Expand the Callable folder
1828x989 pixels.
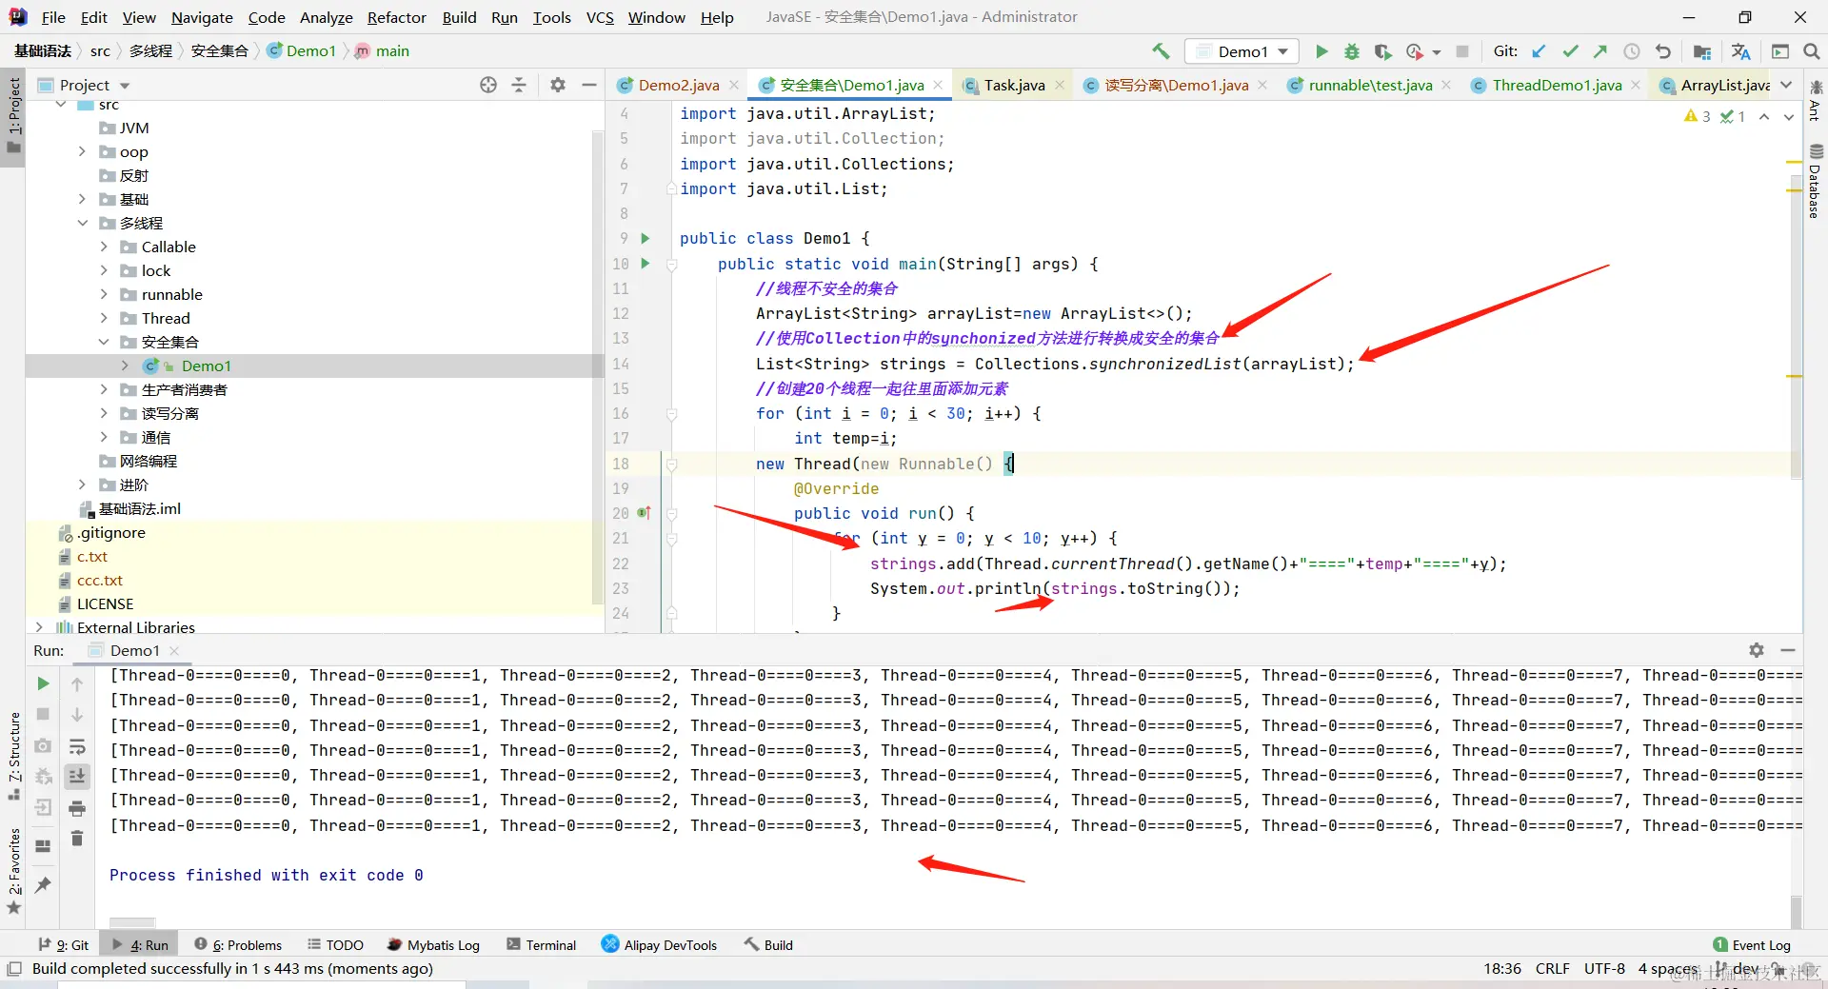click(104, 247)
